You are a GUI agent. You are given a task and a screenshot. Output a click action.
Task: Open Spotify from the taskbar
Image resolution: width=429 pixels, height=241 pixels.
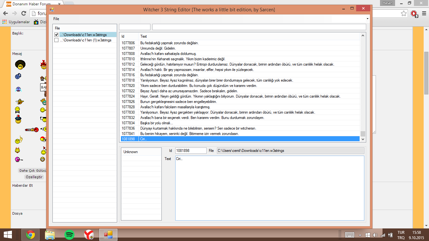69,235
